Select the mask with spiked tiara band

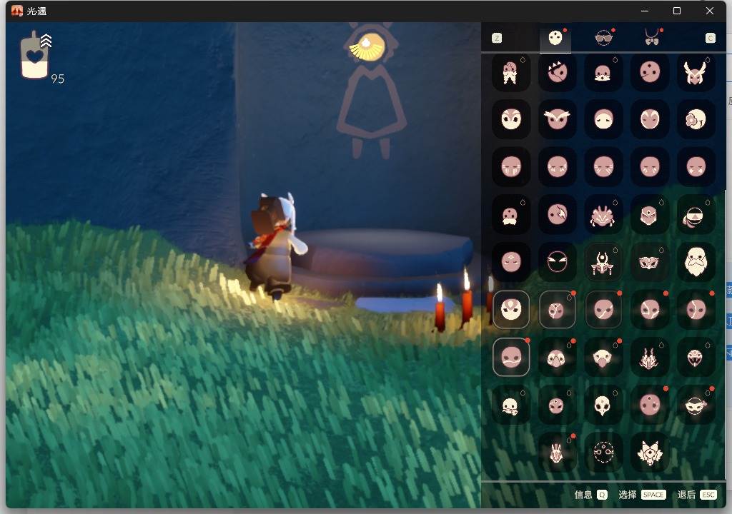tap(558, 72)
